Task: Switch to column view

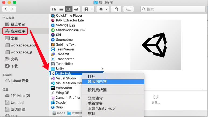Action: (69, 9)
